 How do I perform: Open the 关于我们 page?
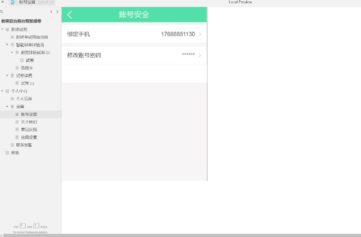[x=29, y=122]
